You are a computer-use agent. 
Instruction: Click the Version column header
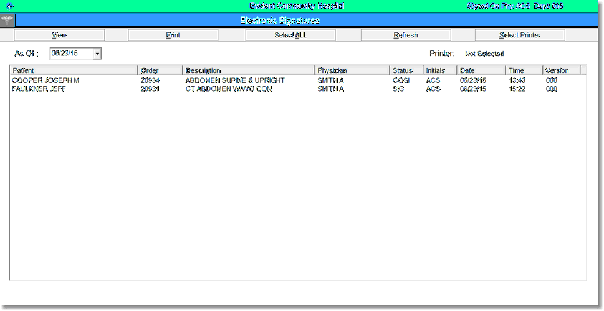[x=561, y=70]
